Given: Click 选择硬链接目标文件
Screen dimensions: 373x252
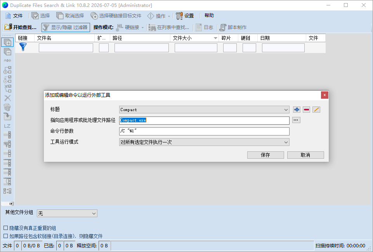Looking at the screenshot, I should click(116, 16).
